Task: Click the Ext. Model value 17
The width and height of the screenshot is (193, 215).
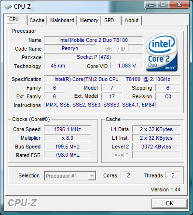Action: (112, 96)
